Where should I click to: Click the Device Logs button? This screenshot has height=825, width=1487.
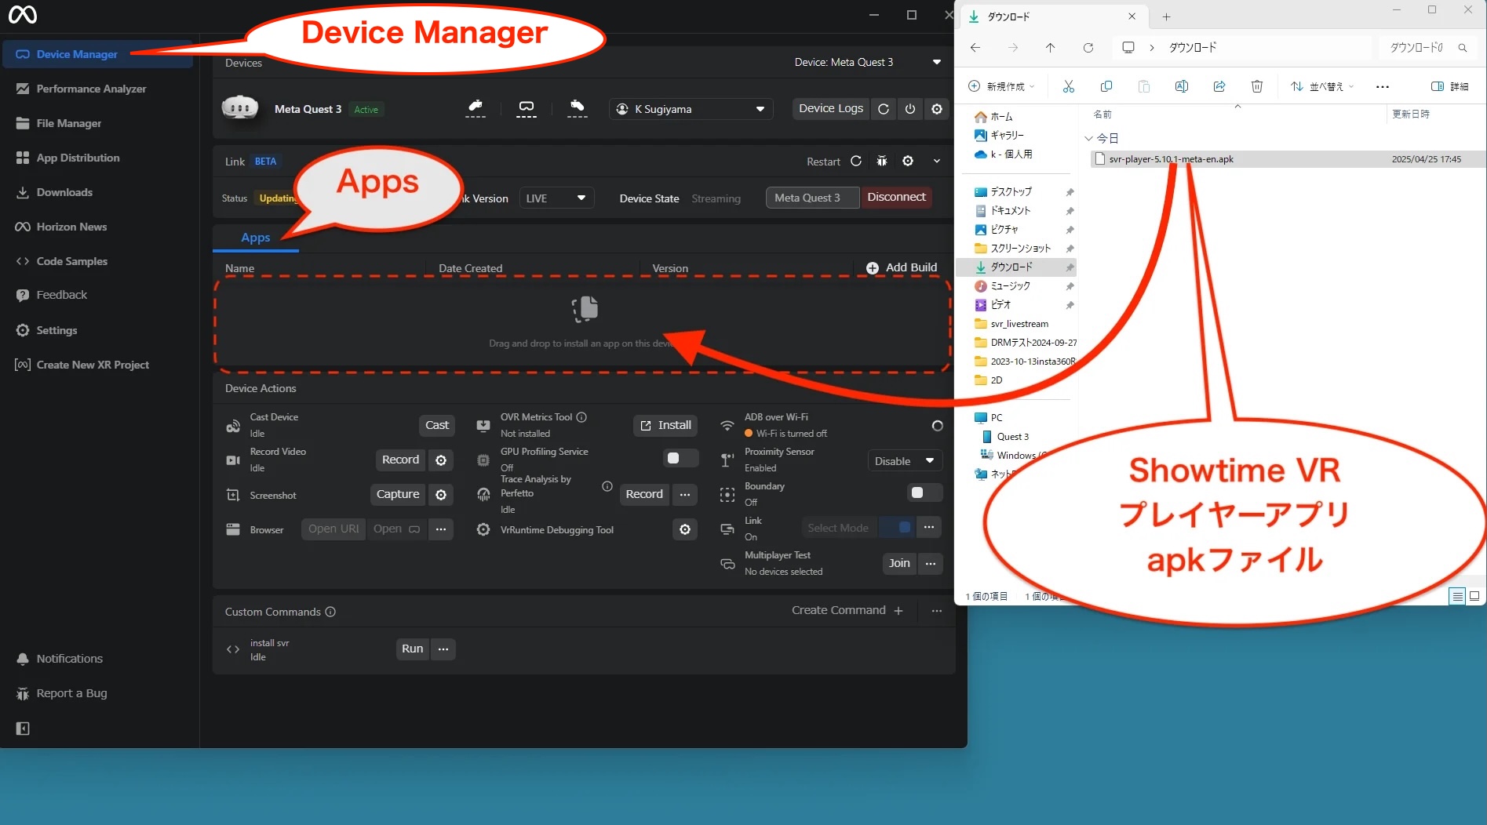[x=830, y=109]
